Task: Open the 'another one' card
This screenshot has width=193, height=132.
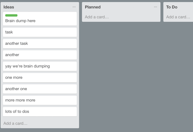Action: coord(40,89)
